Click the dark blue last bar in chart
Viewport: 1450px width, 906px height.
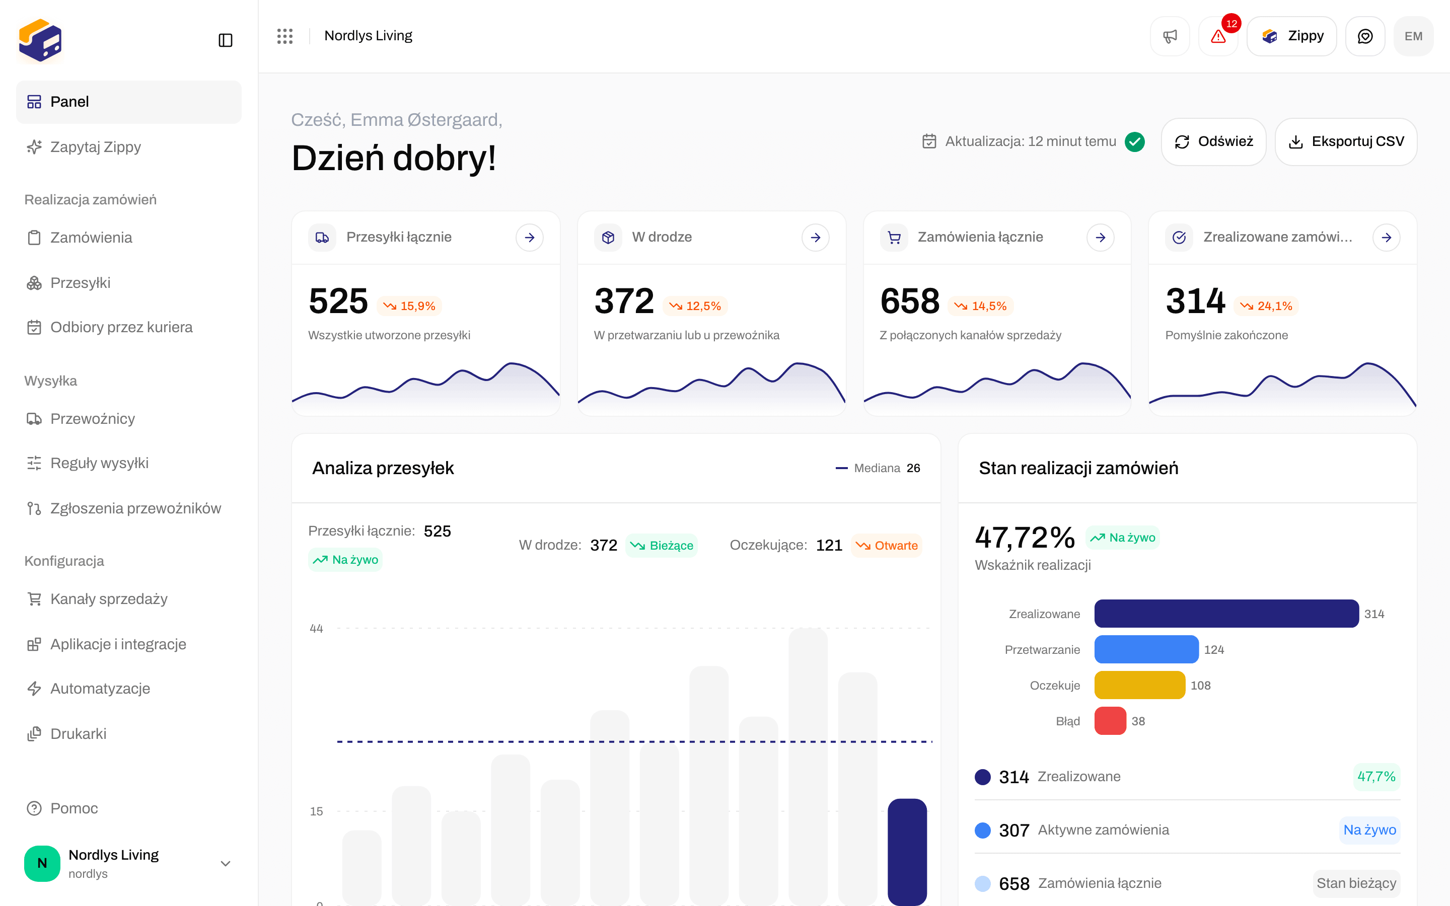pos(907,852)
